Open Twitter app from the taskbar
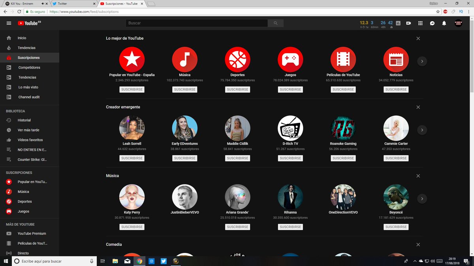This screenshot has height=266, width=474. (164, 261)
